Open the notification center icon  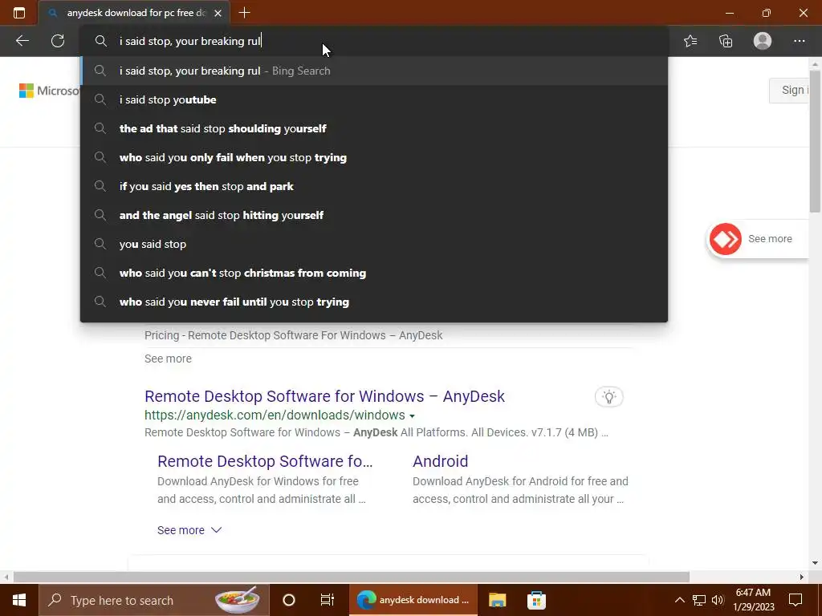point(796,600)
